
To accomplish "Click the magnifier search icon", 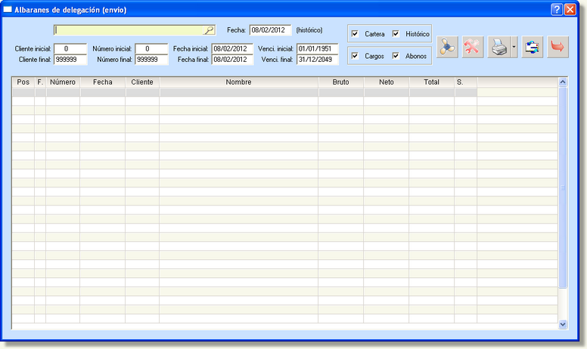I will point(209,30).
